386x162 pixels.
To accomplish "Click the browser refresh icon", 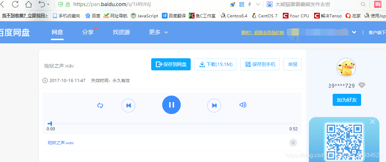I will point(15,4).
